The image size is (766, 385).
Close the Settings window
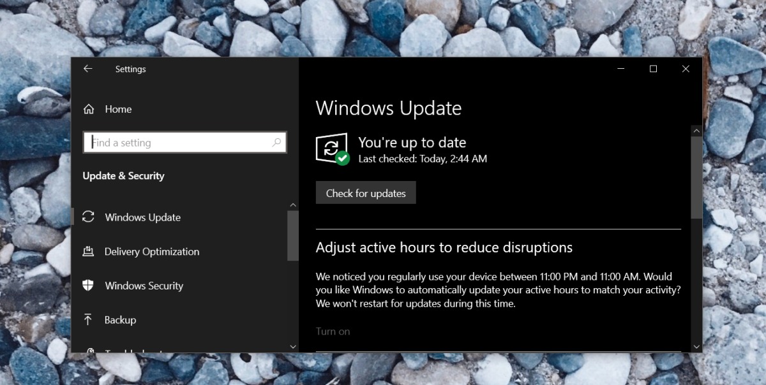(686, 69)
